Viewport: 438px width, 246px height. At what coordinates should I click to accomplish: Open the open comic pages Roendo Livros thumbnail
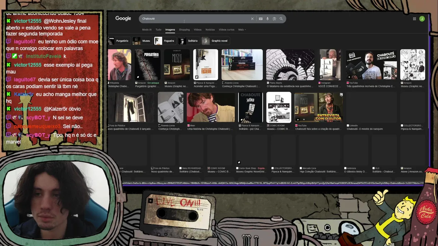coord(170,107)
